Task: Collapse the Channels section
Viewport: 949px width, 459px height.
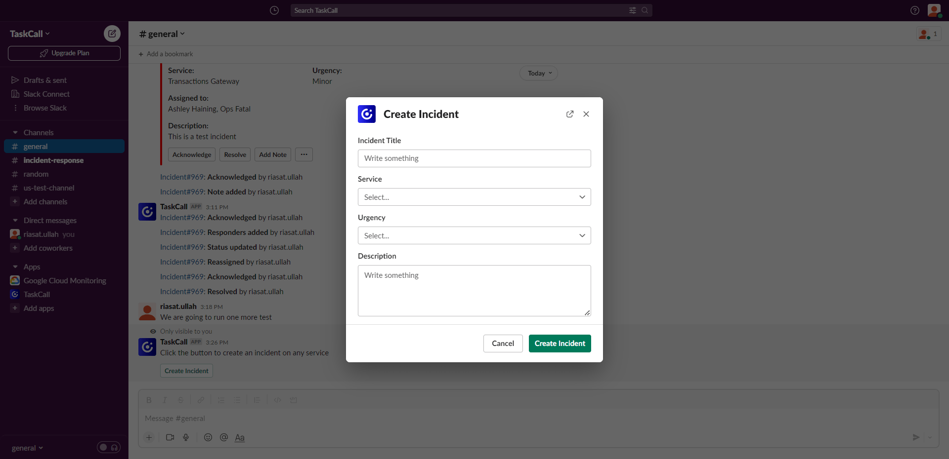Action: pos(15,133)
